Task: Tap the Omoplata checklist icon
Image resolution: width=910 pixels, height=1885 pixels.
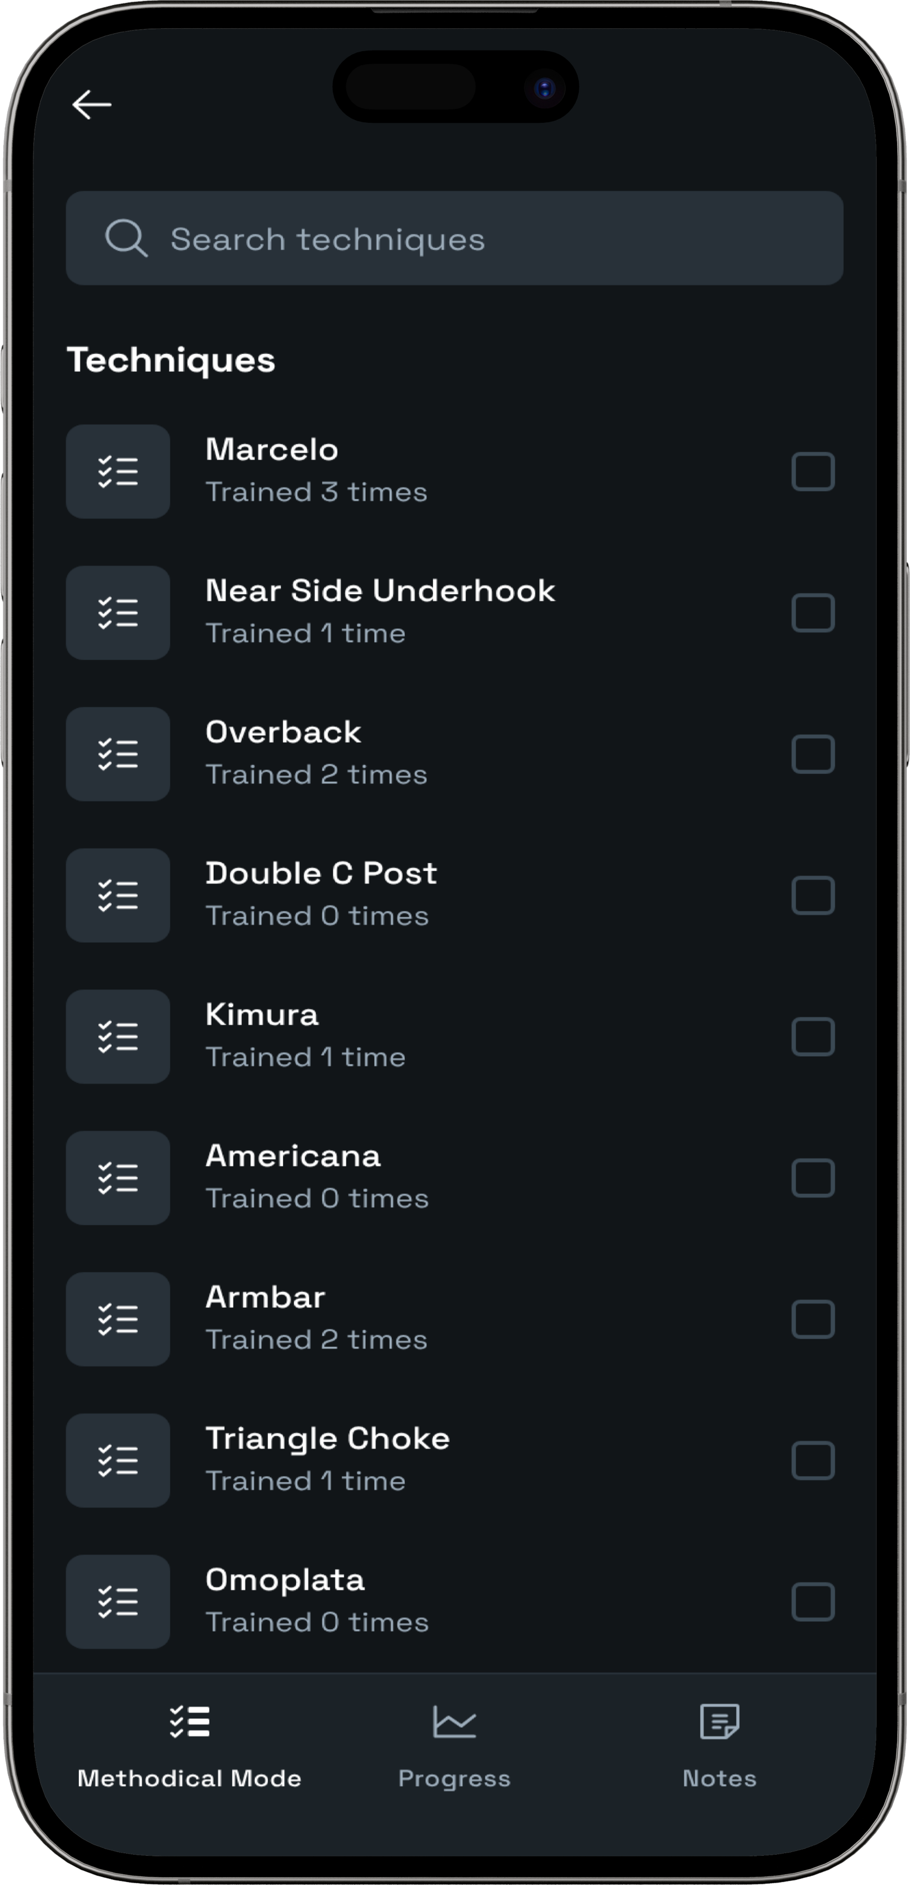Action: pyautogui.click(x=118, y=1602)
